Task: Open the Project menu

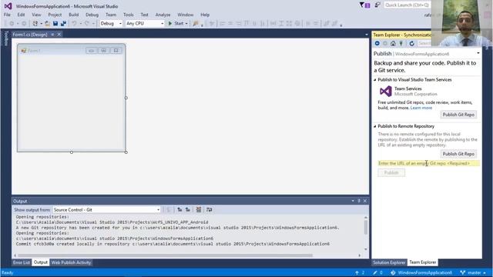Action: tap(55, 15)
